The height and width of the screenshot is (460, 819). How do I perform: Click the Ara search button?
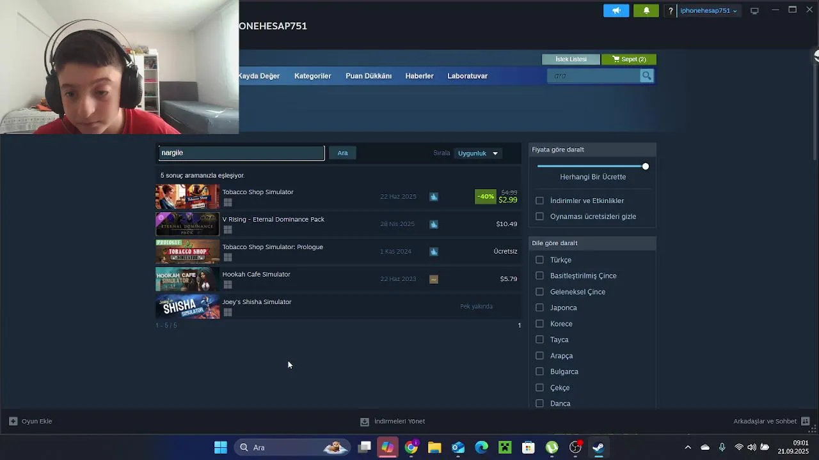point(343,153)
